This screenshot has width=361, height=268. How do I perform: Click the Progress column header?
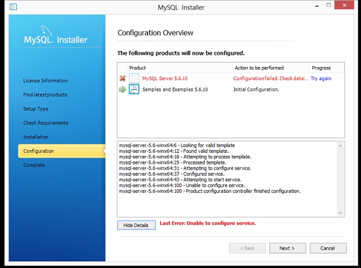(327, 68)
